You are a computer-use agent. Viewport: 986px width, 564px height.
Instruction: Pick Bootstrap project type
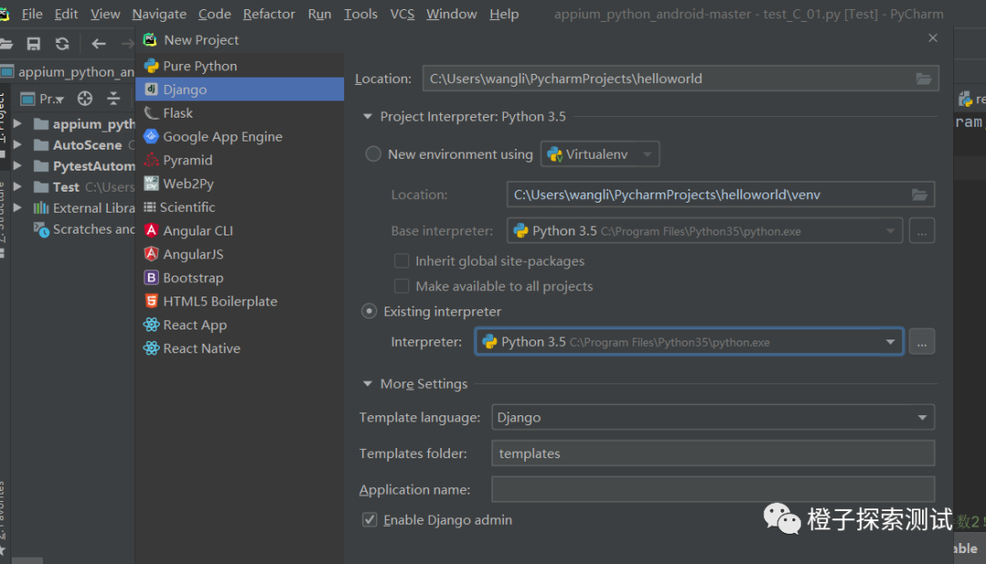239,278
